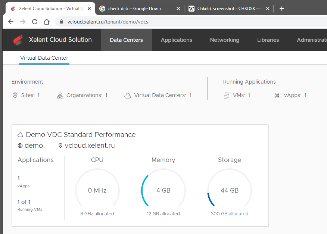Click the '12 GB allocated' text
327x234 pixels.
click(163, 214)
